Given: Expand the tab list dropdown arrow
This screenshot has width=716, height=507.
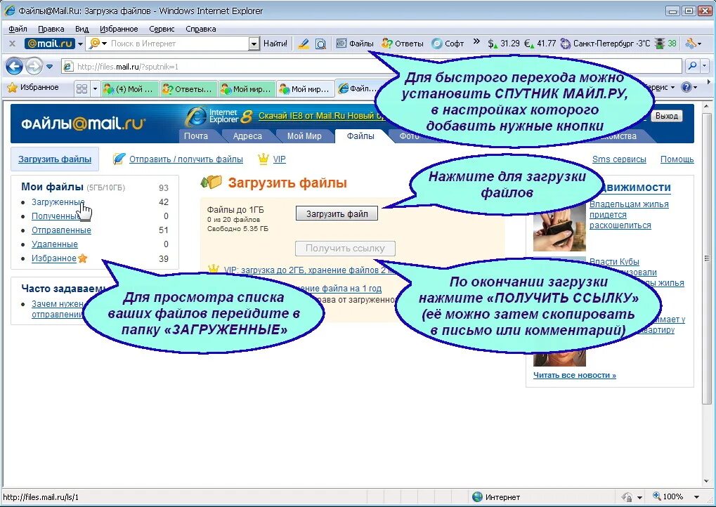Looking at the screenshot, I should coord(95,89).
